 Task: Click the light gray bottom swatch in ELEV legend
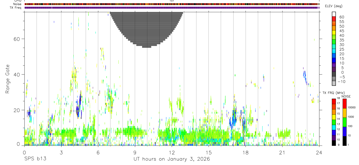(x=334, y=83)
